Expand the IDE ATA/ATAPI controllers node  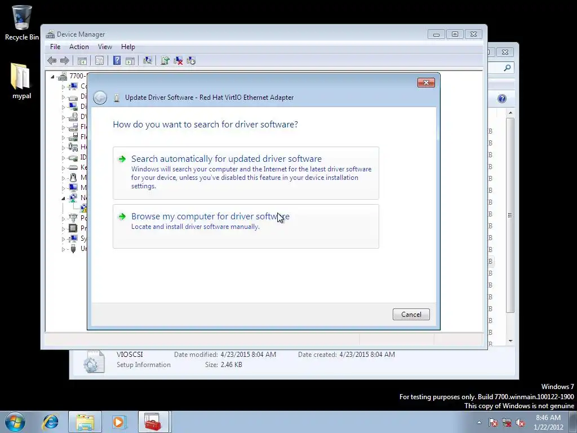click(x=63, y=158)
